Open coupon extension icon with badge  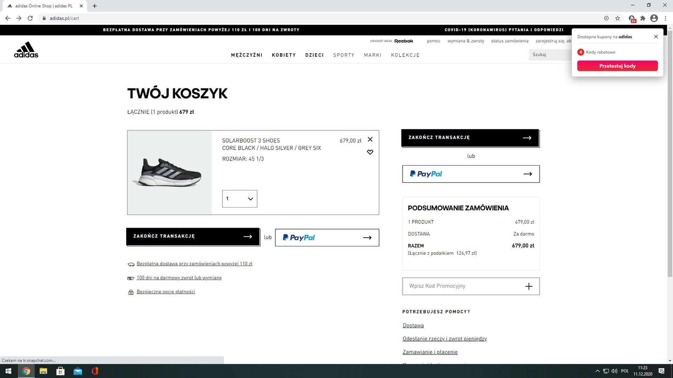coord(632,19)
